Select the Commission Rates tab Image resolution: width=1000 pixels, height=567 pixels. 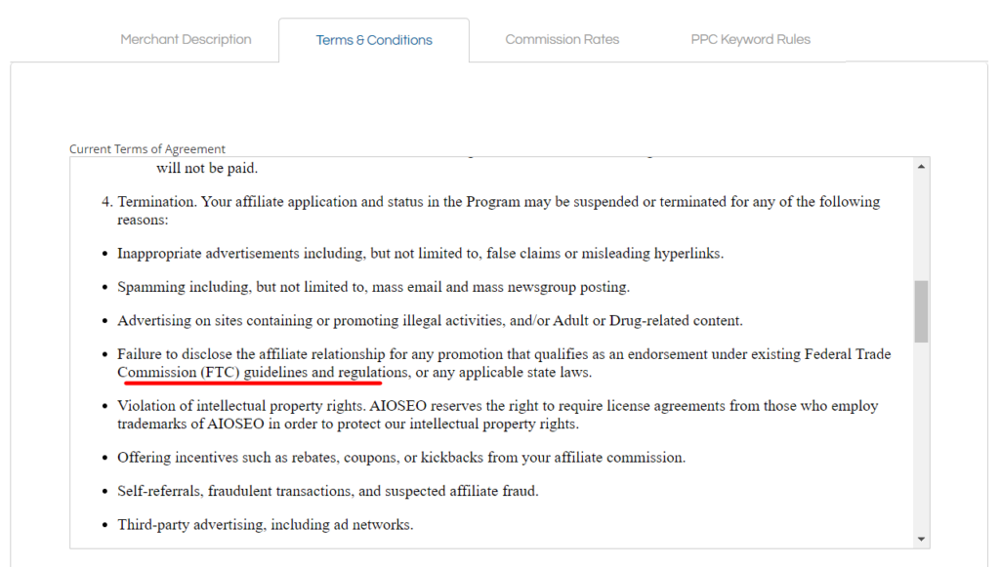click(x=562, y=39)
